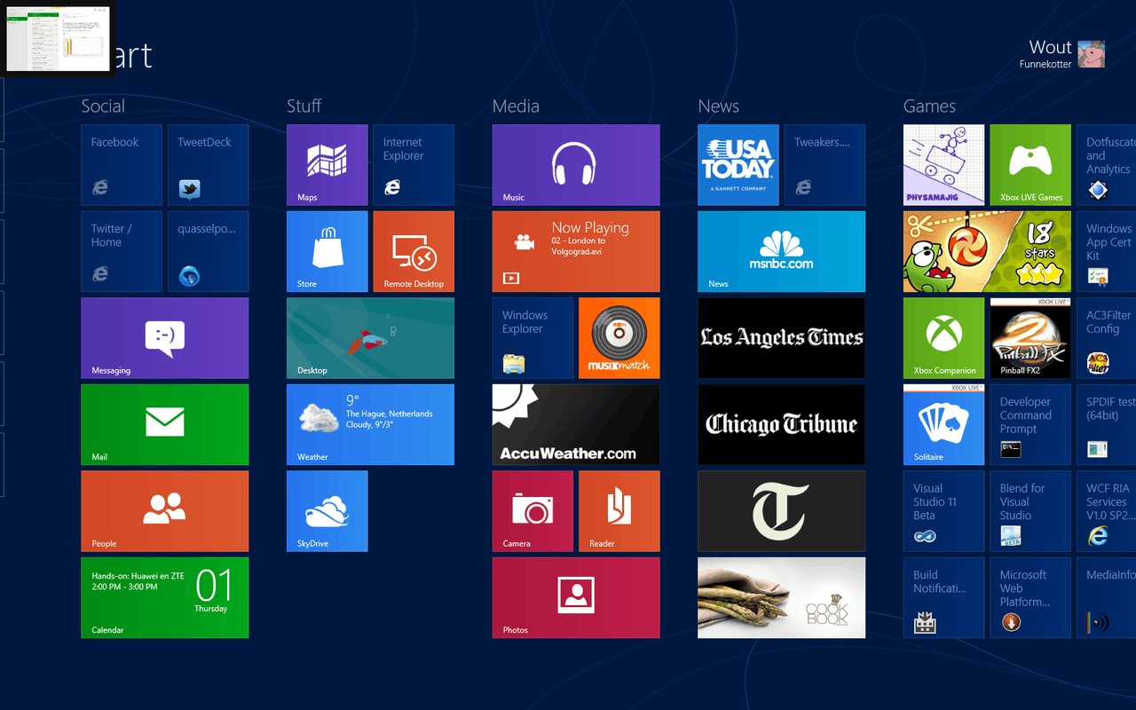Open the Photos tile

[x=576, y=597]
